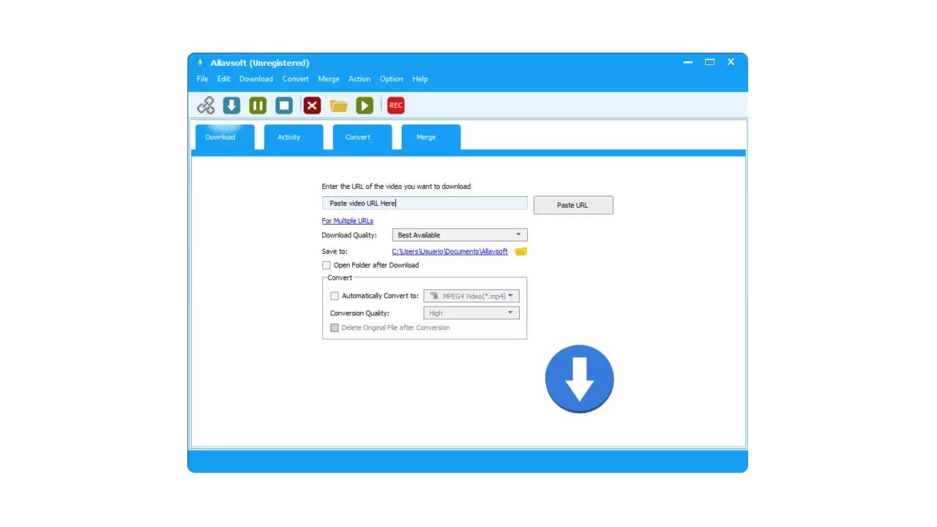Click the blue Download arrow toolbar icon

click(x=231, y=105)
